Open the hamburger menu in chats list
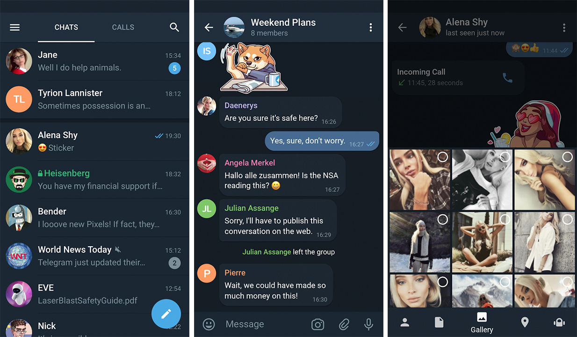The height and width of the screenshot is (337, 577). coord(15,27)
